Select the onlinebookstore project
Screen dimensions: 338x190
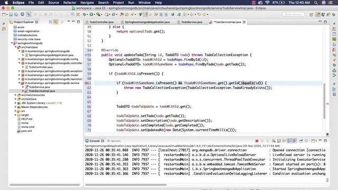point(27,35)
